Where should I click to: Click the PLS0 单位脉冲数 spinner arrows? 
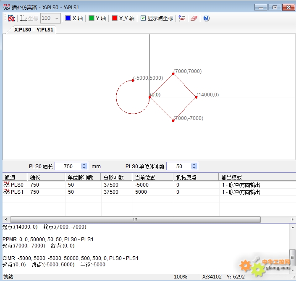194,167
